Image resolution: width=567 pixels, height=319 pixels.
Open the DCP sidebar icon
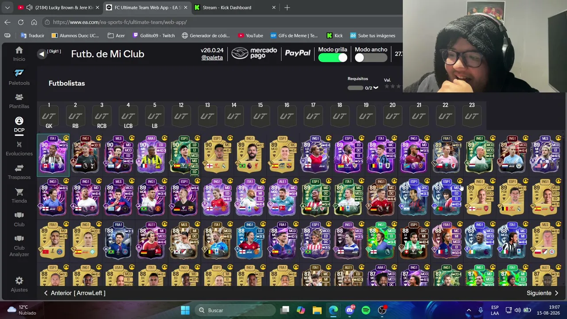click(x=19, y=124)
